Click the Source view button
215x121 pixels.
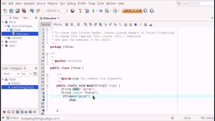(x=45, y=25)
